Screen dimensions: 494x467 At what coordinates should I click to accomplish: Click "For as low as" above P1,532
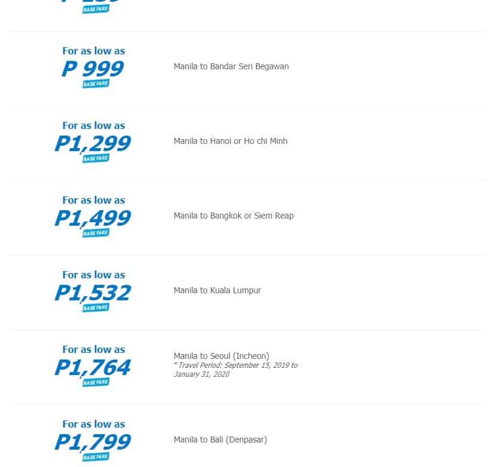tap(94, 275)
